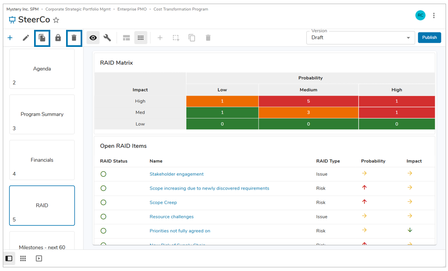Open the wrench settings tool
The width and height of the screenshot is (448, 271).
[107, 38]
